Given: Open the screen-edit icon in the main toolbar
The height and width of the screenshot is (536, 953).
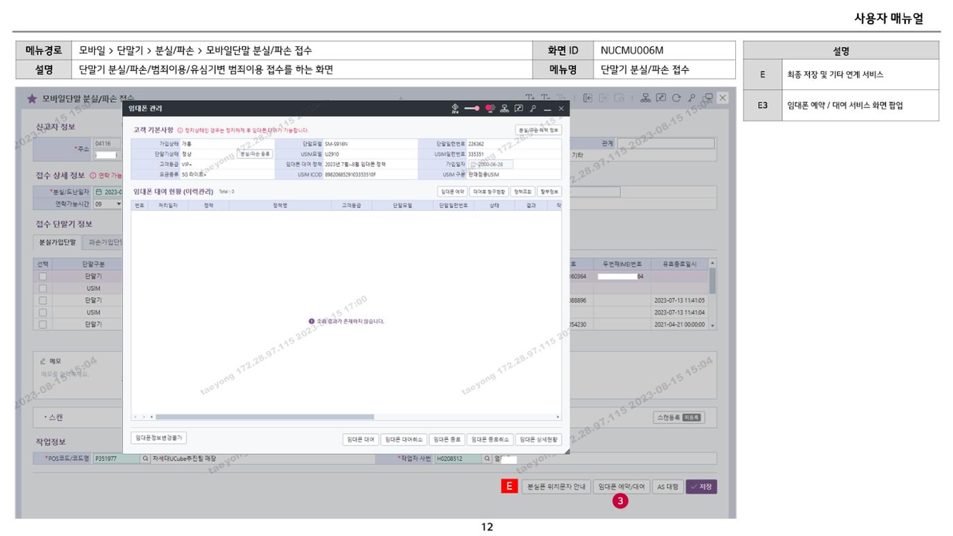Looking at the screenshot, I should [x=661, y=98].
